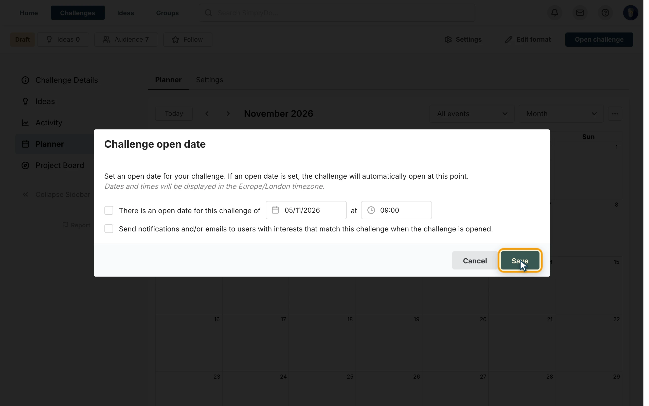The image size is (649, 406).
Task: Click the Planner calendar icon in the sidebar
Action: point(25,144)
